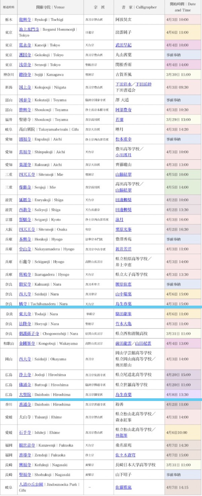Viewport: 202px width, 496px height.
Task: Follow the Kaneiji Tokyo temple link
Action: pyautogui.click(x=25, y=45)
